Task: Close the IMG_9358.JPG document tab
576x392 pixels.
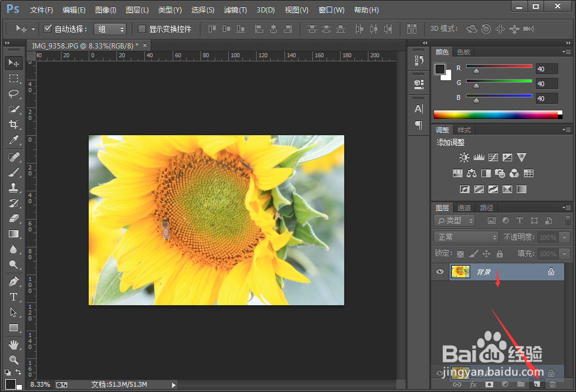Action: (145, 45)
